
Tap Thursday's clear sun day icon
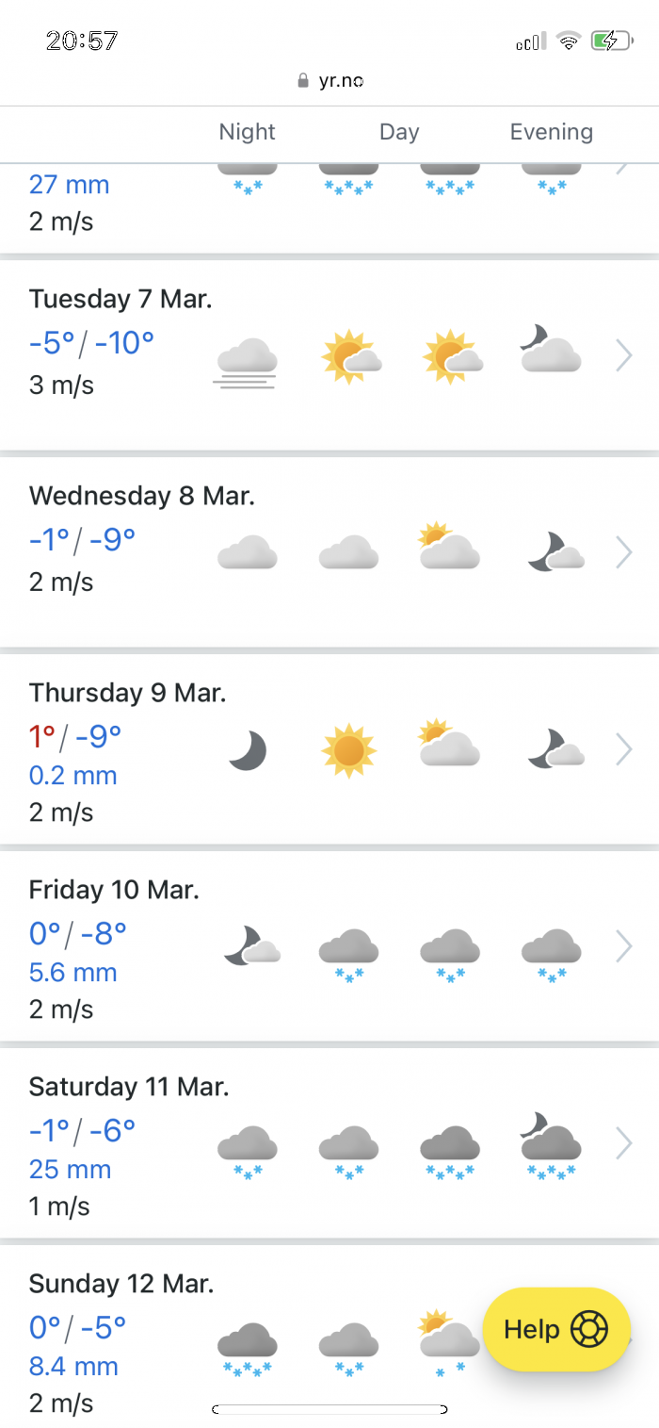[x=348, y=751]
